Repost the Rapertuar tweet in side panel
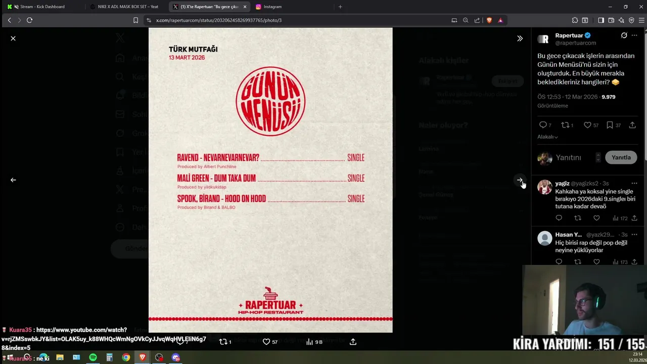Viewport: 647px width, 364px height. point(567,125)
